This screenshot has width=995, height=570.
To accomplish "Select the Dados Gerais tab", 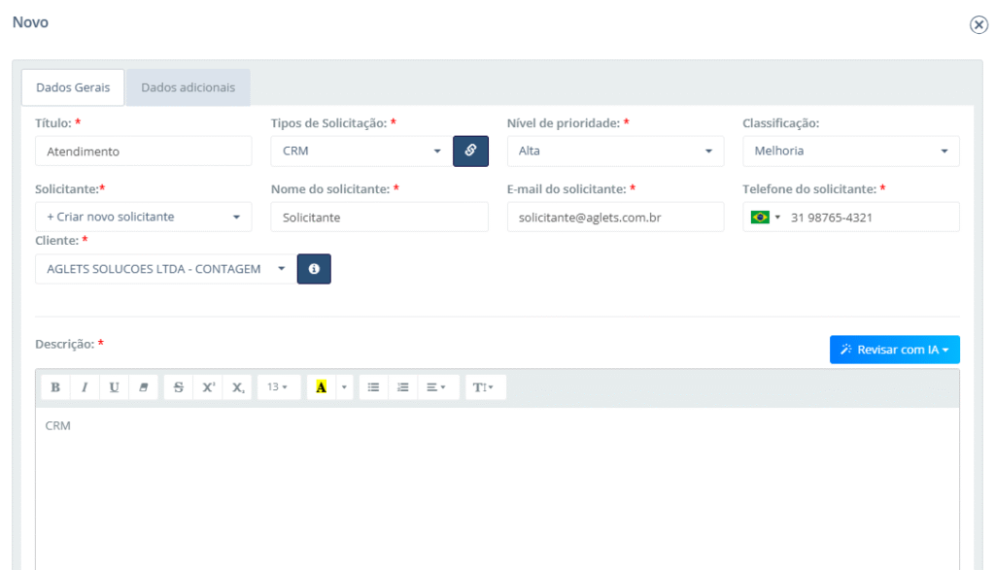I will 73,87.
